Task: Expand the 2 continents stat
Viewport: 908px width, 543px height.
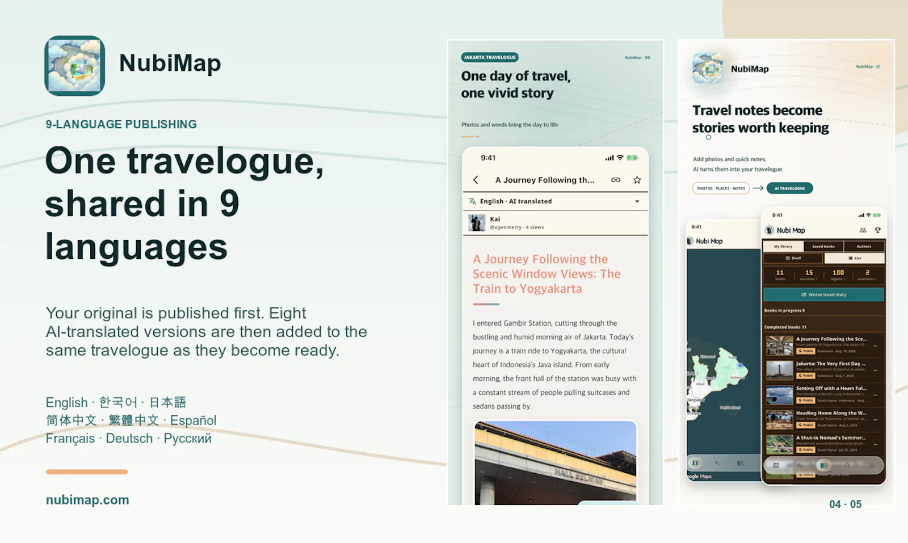Action: [x=867, y=275]
